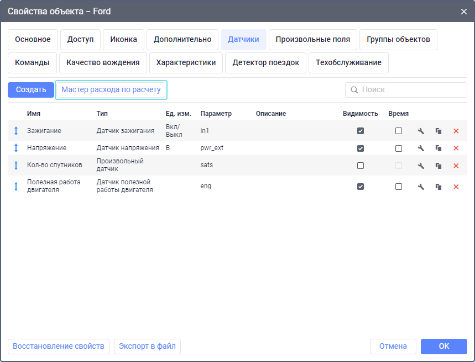Click reorder arrows for Зажигание row
Screen dimensions: 475x362
(x=16, y=131)
